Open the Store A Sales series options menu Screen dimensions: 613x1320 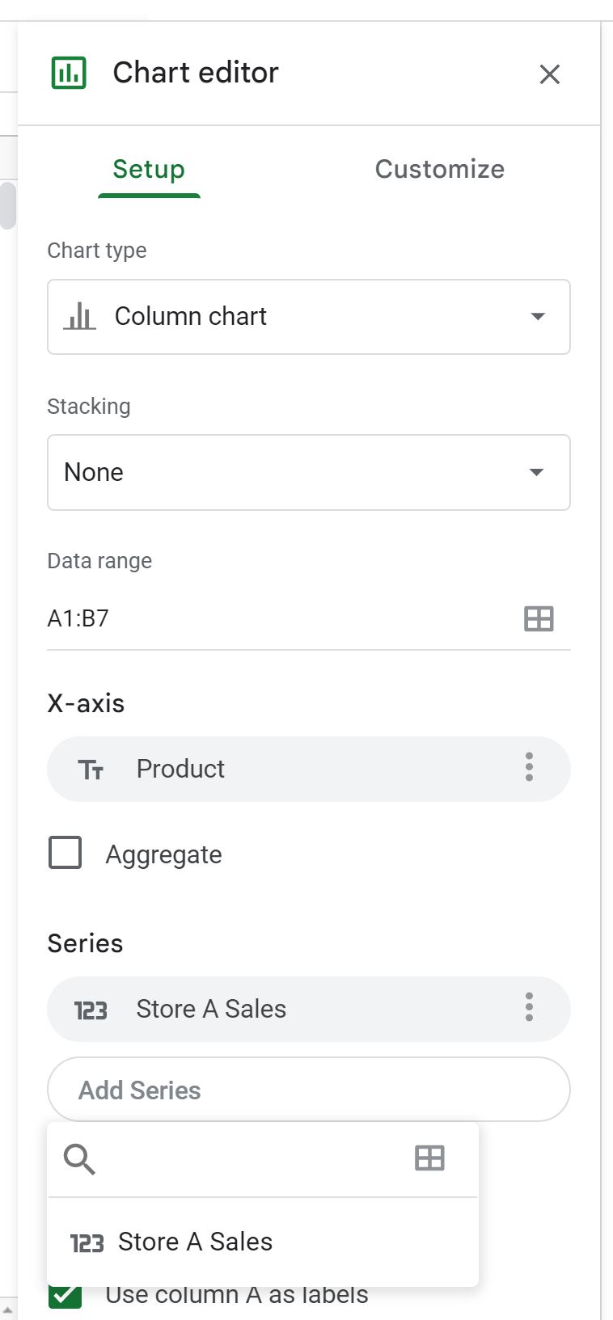529,1008
